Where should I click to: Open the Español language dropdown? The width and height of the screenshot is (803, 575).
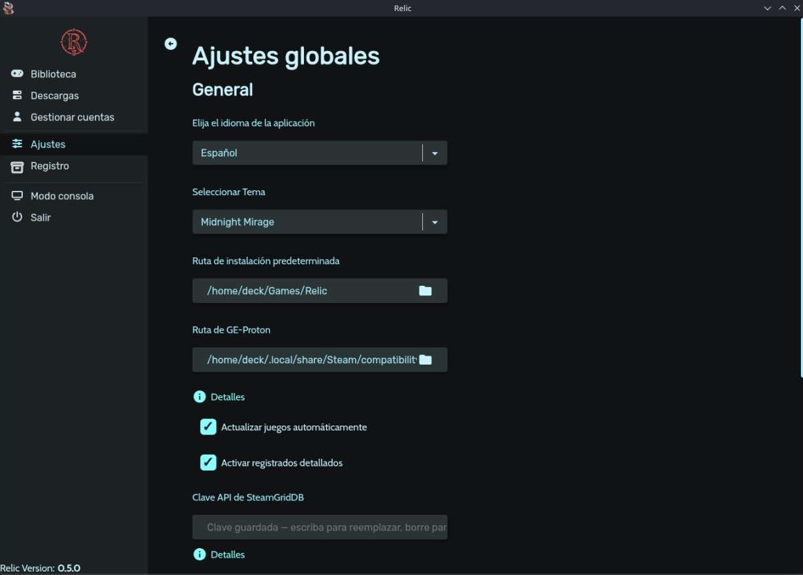[320, 153]
